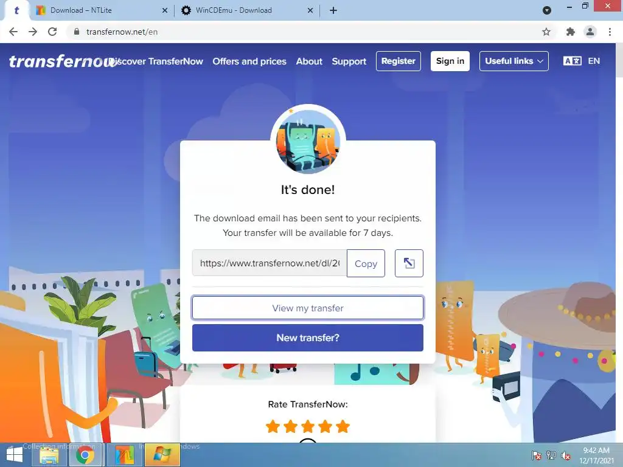
Task: Start a New transfer
Action: click(x=307, y=338)
